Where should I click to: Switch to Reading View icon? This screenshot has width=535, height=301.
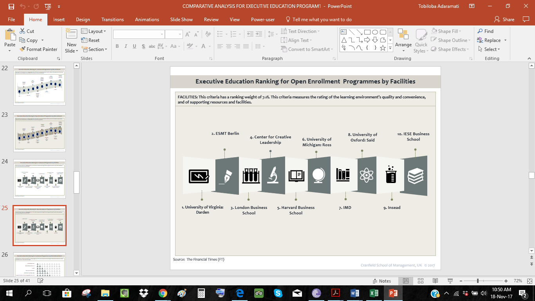435,281
